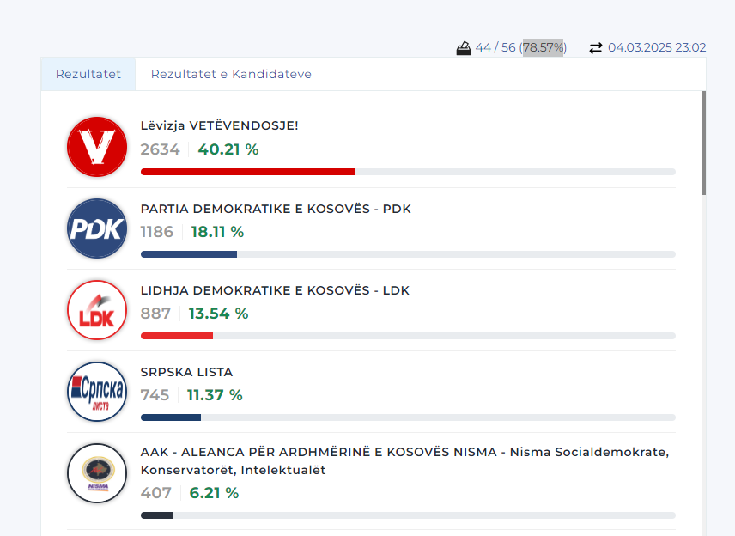
Task: Click the LDK party logo
Action: 97,310
